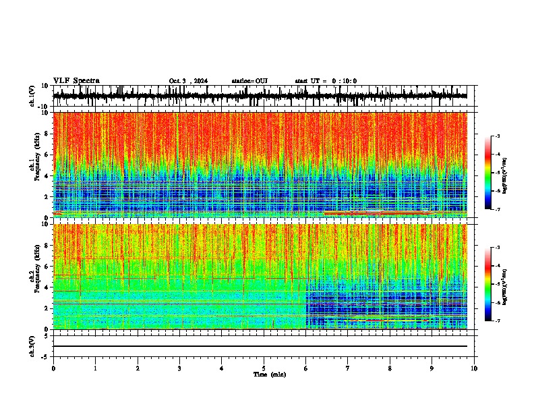534x413 pixels.
Task: Click the "8" kHz tick on ch.1 frequency axis
Action: pos(47,134)
